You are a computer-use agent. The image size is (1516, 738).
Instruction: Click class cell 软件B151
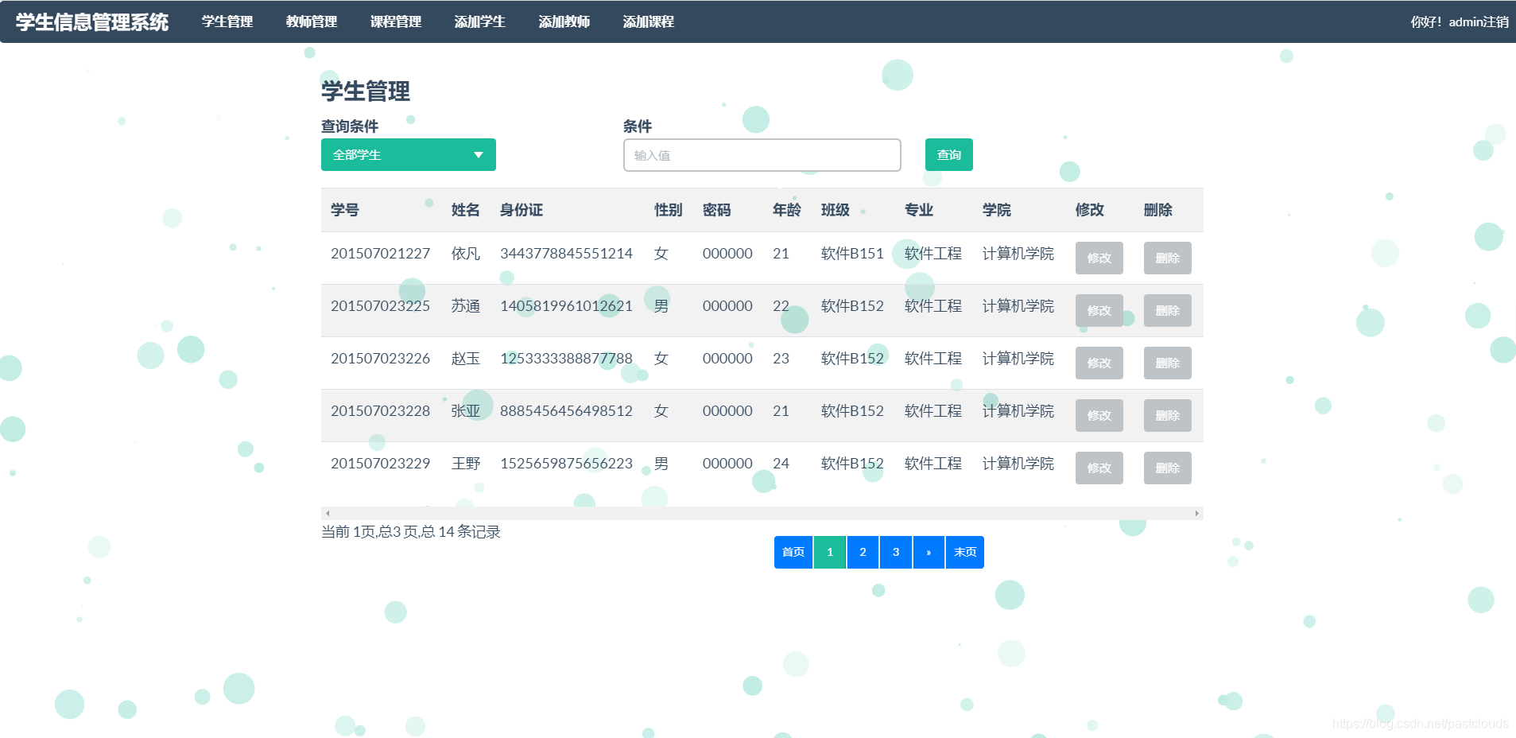(852, 253)
